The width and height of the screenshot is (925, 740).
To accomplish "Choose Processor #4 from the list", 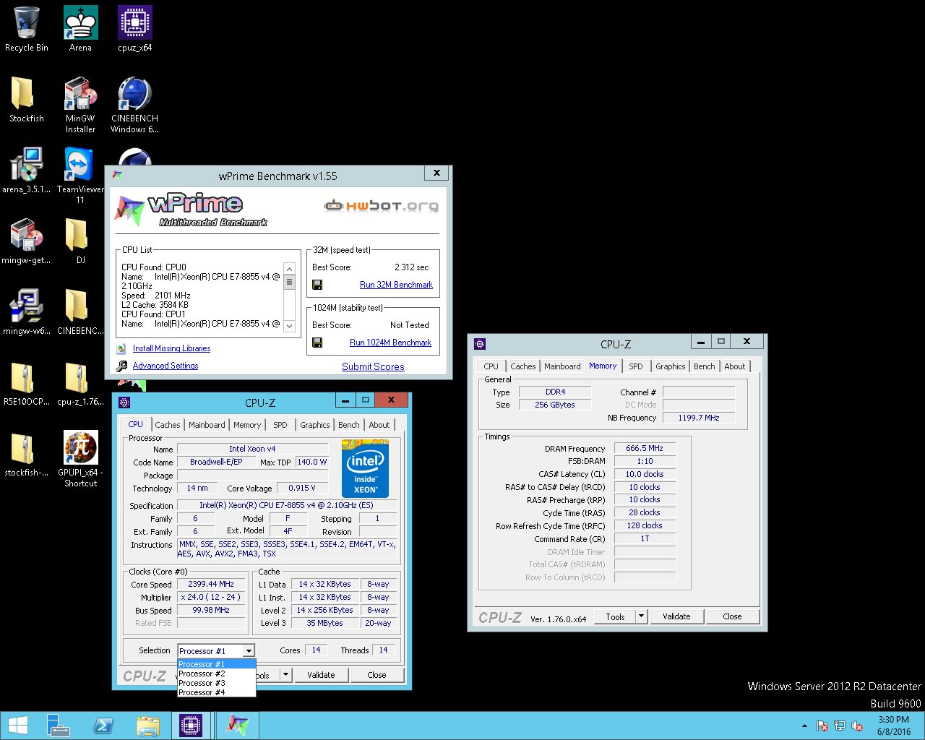I will click(217, 692).
